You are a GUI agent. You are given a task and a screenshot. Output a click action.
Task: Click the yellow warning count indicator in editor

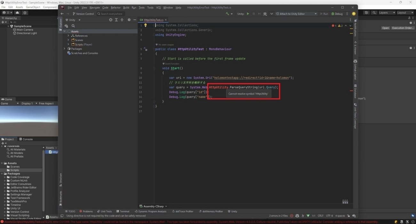340,26
